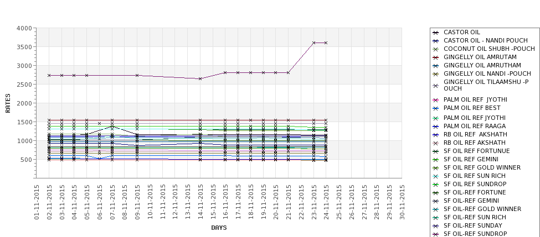This screenshot has width=540, height=237.
Task: Click the black line's peak point on 07-11-2015
Action: pyautogui.click(x=112, y=127)
